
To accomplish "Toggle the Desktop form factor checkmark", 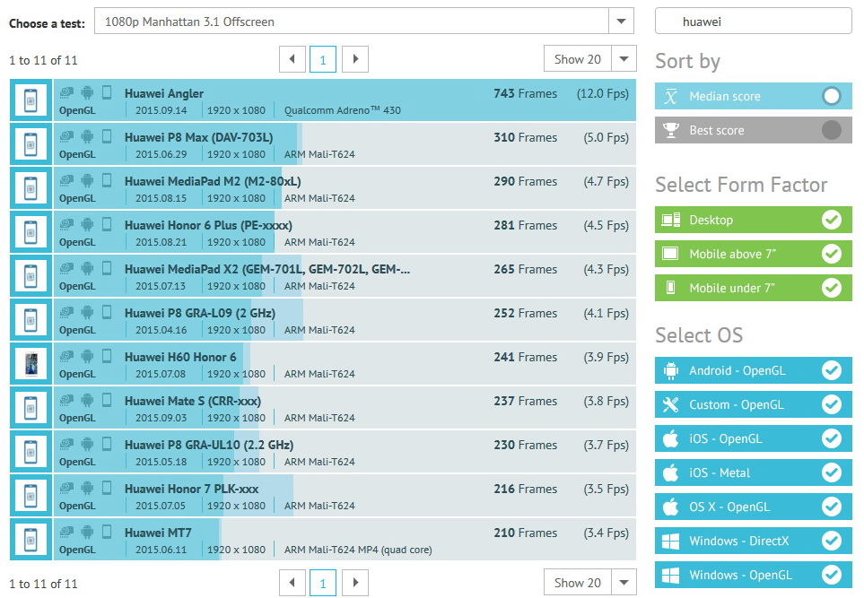I will (x=832, y=221).
